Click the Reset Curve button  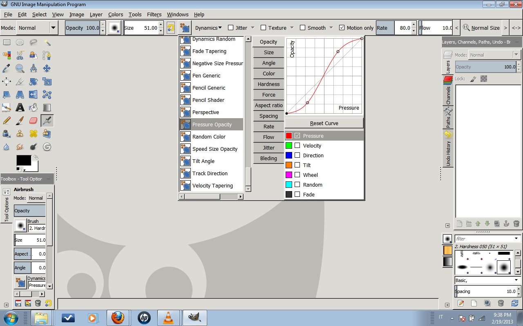(x=324, y=123)
